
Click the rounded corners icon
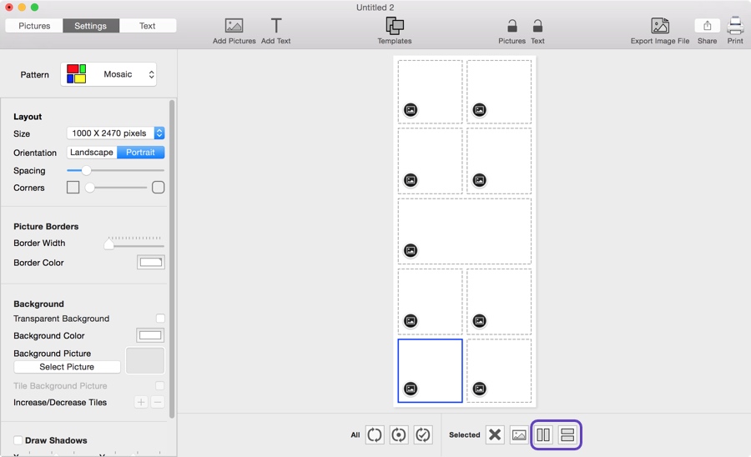[x=158, y=188]
